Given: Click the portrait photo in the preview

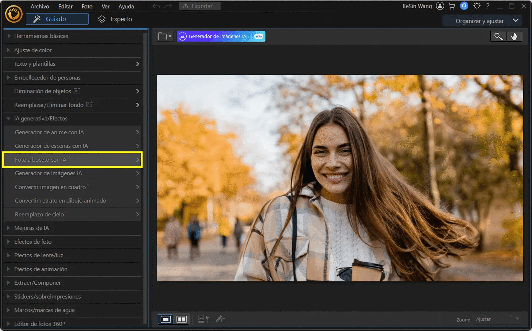Looking at the screenshot, I should [x=340, y=178].
